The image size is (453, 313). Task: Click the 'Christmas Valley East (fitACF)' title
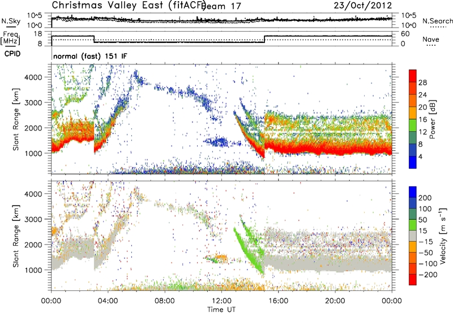pyautogui.click(x=129, y=5)
